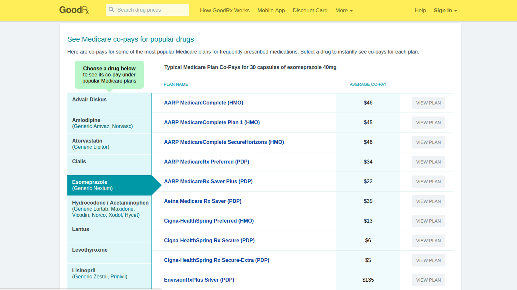
Task: View plan for AARP MedicareComplete (HMO)
Action: (428, 103)
